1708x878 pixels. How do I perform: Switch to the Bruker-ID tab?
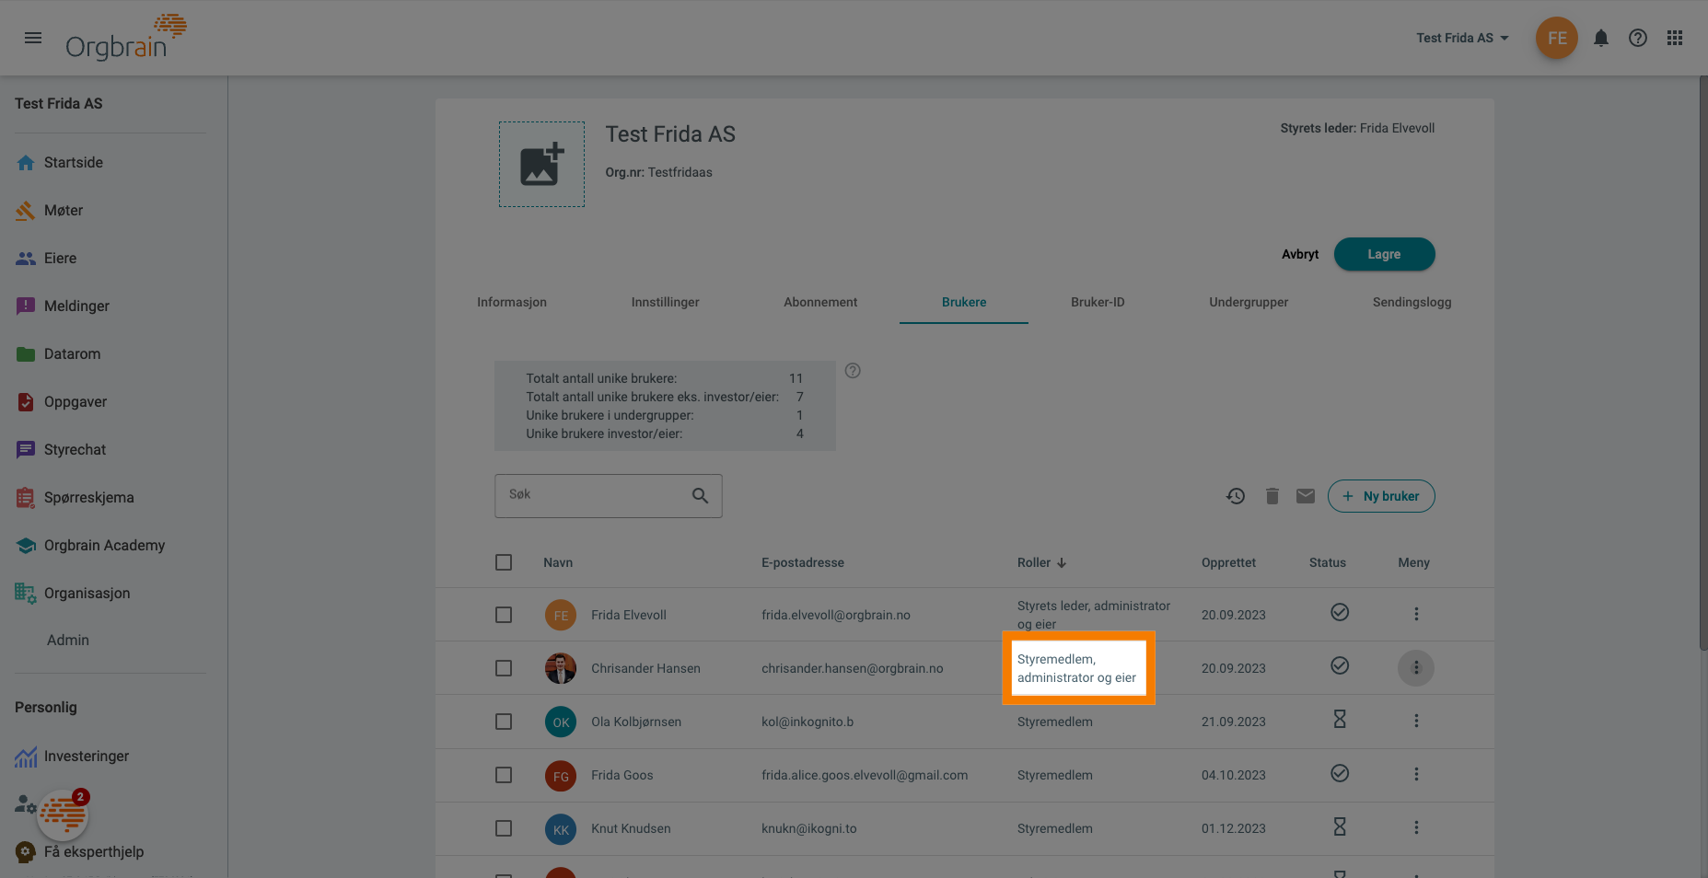coord(1098,302)
